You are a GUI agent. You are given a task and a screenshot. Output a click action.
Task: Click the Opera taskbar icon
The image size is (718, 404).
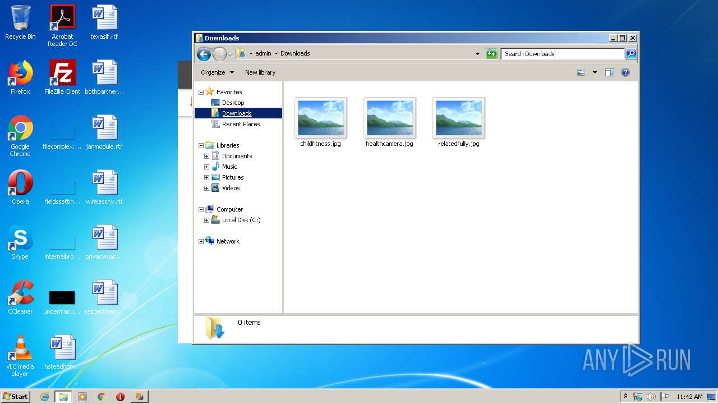click(120, 397)
